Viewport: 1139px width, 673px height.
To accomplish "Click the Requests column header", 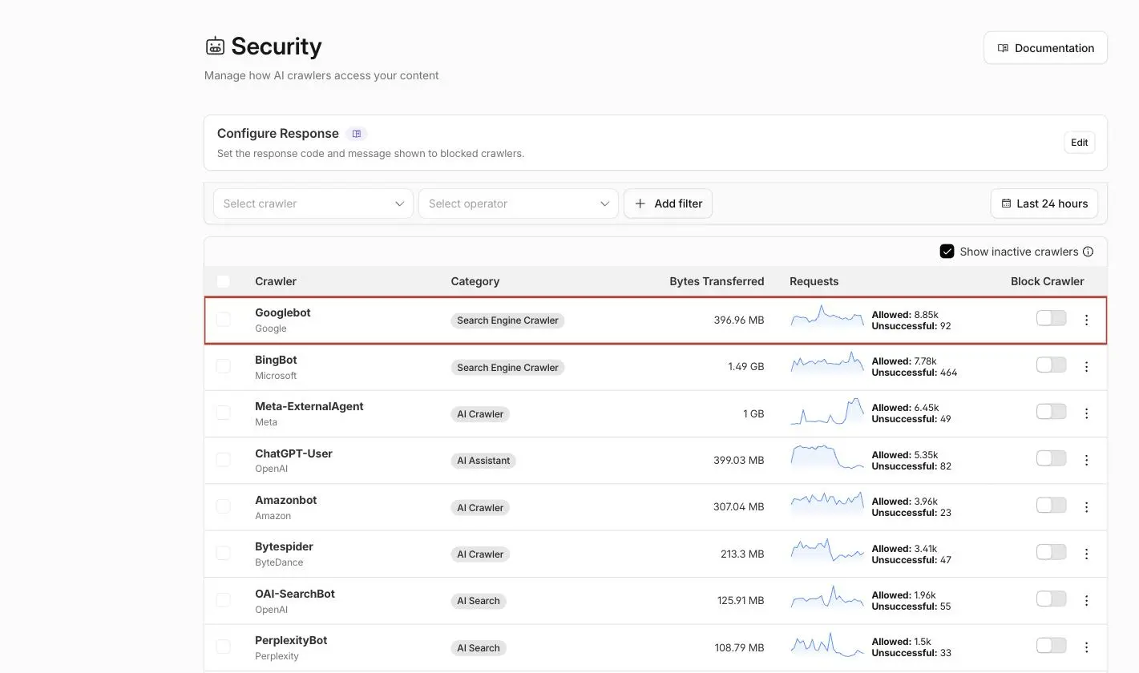I will 814,281.
